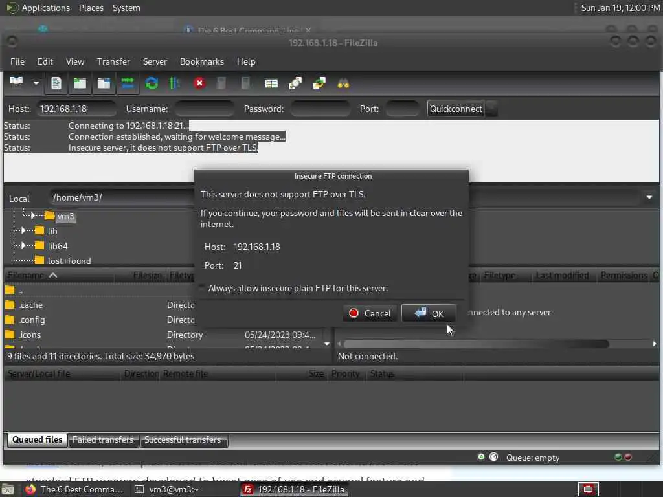Toggle the transfer queue display icon
The image size is (663, 497).
point(128,83)
